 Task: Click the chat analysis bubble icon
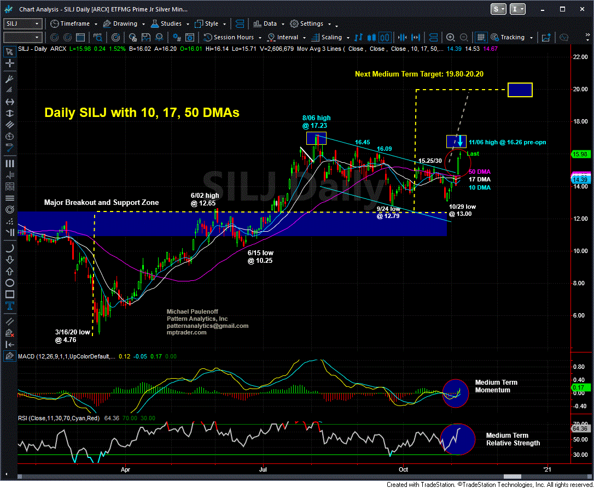(x=564, y=37)
